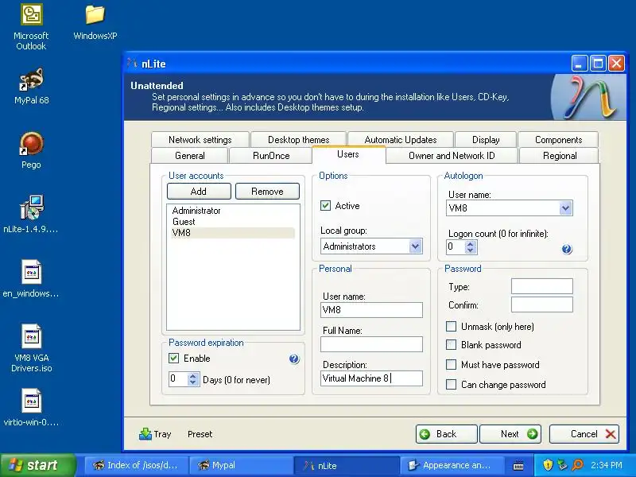Select the en_windows ISO file icon
This screenshot has height=477, width=636.
[x=31, y=278]
